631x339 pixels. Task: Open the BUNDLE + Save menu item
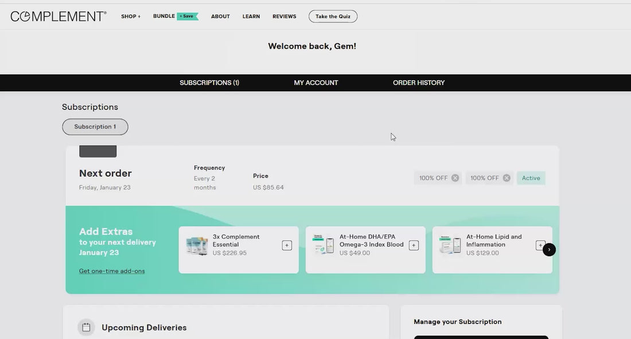click(x=176, y=16)
